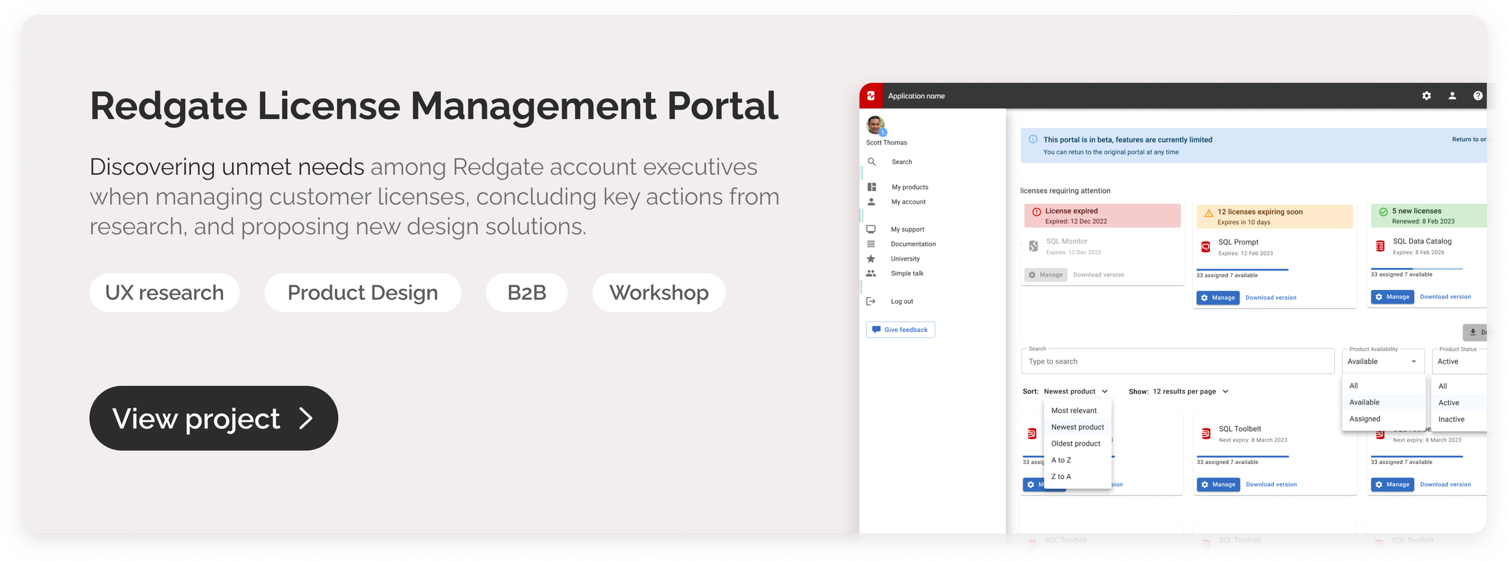Viewport: 1508px width, 561px height.
Task: Click the Redgate logo in app header
Action: tap(871, 96)
